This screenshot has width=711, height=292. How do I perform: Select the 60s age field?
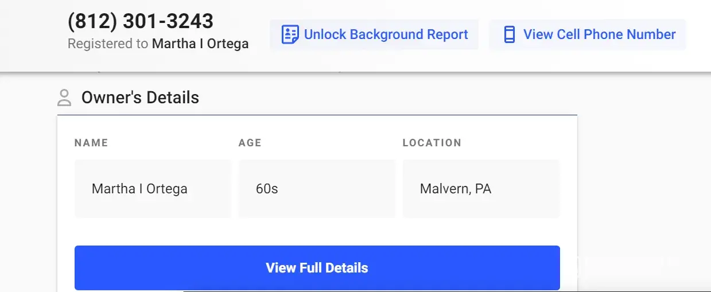[317, 189]
